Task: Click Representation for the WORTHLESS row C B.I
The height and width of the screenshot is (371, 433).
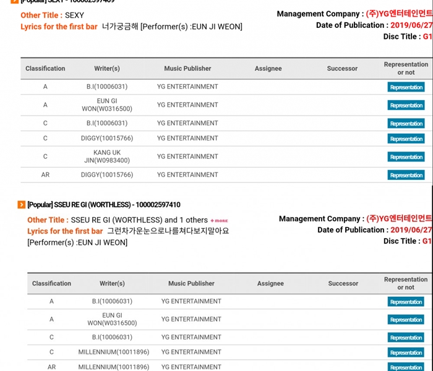Action: (x=406, y=338)
